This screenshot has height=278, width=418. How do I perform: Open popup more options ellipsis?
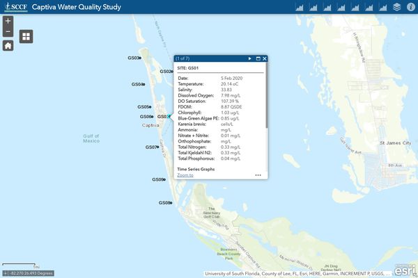258,175
